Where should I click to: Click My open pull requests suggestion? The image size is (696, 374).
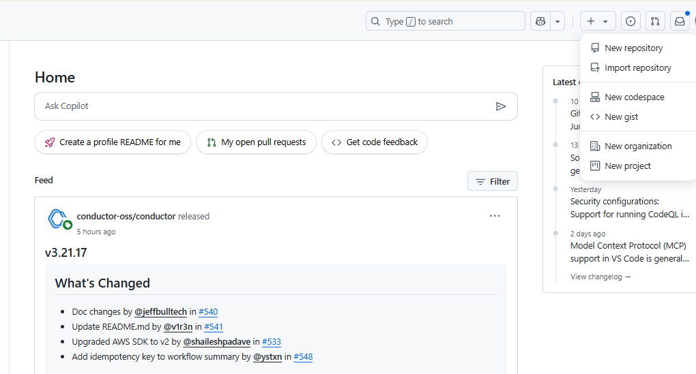point(256,142)
